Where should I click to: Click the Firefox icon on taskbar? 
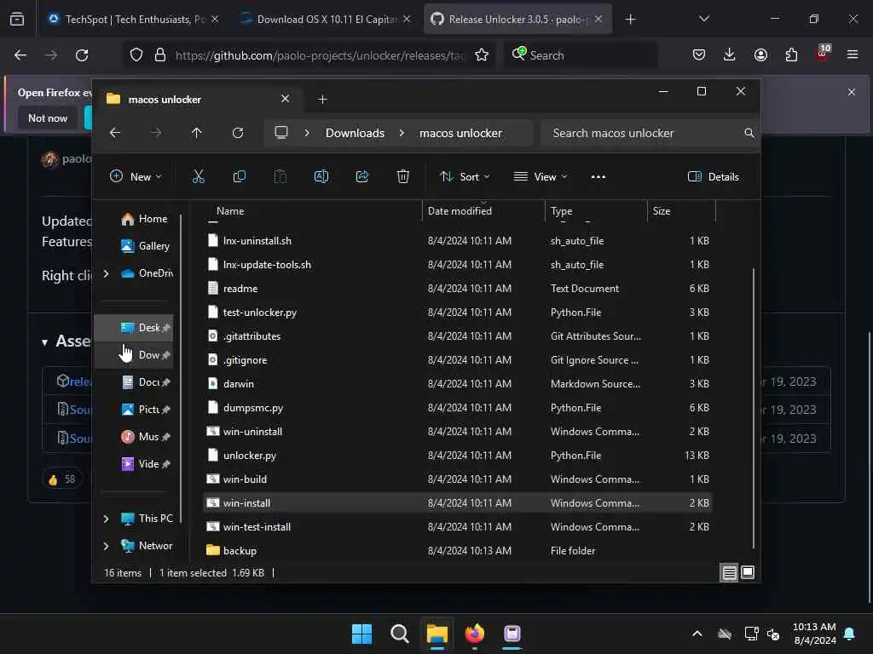[474, 634]
